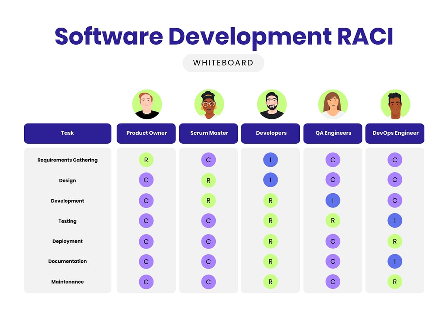Click DevOps Engineer R badge for Maintenance
The image size is (447, 313).
click(395, 282)
